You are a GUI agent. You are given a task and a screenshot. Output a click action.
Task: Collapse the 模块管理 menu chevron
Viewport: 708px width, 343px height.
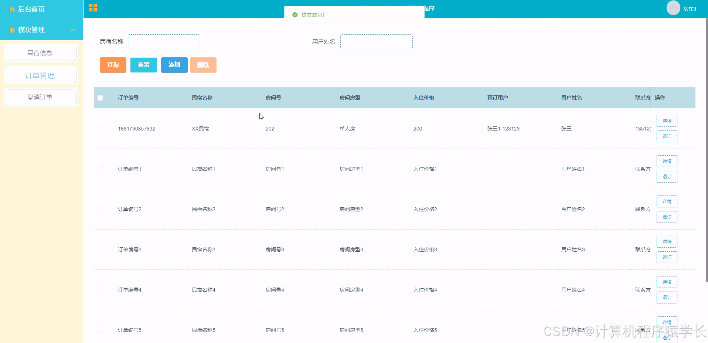click(x=73, y=30)
